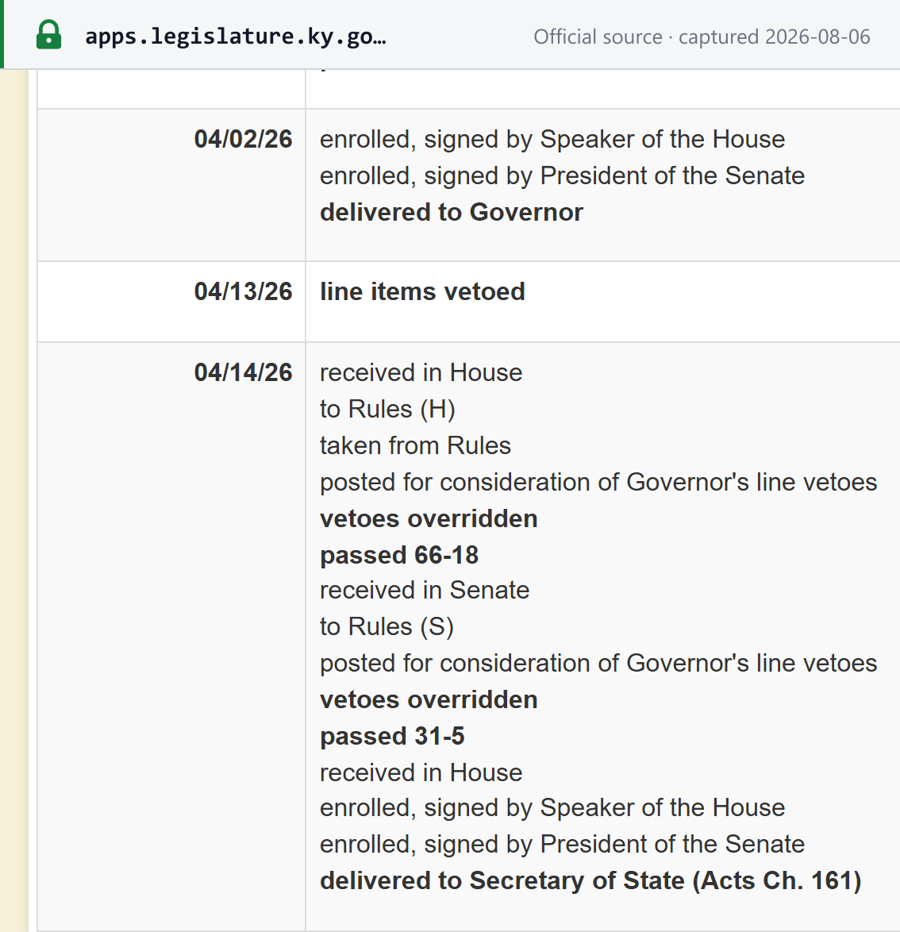Screen dimensions: 900x932
Task: Click the 'to Rules (S)' action line
Action: tap(387, 627)
